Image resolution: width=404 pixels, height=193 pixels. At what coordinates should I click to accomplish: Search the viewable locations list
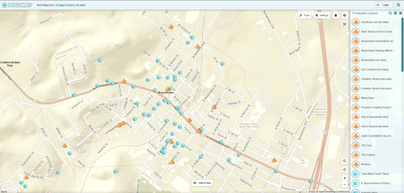(390, 13)
